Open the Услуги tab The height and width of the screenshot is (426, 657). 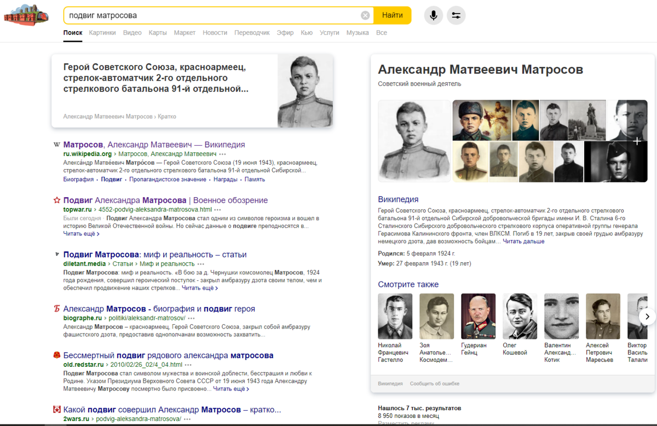click(x=330, y=33)
